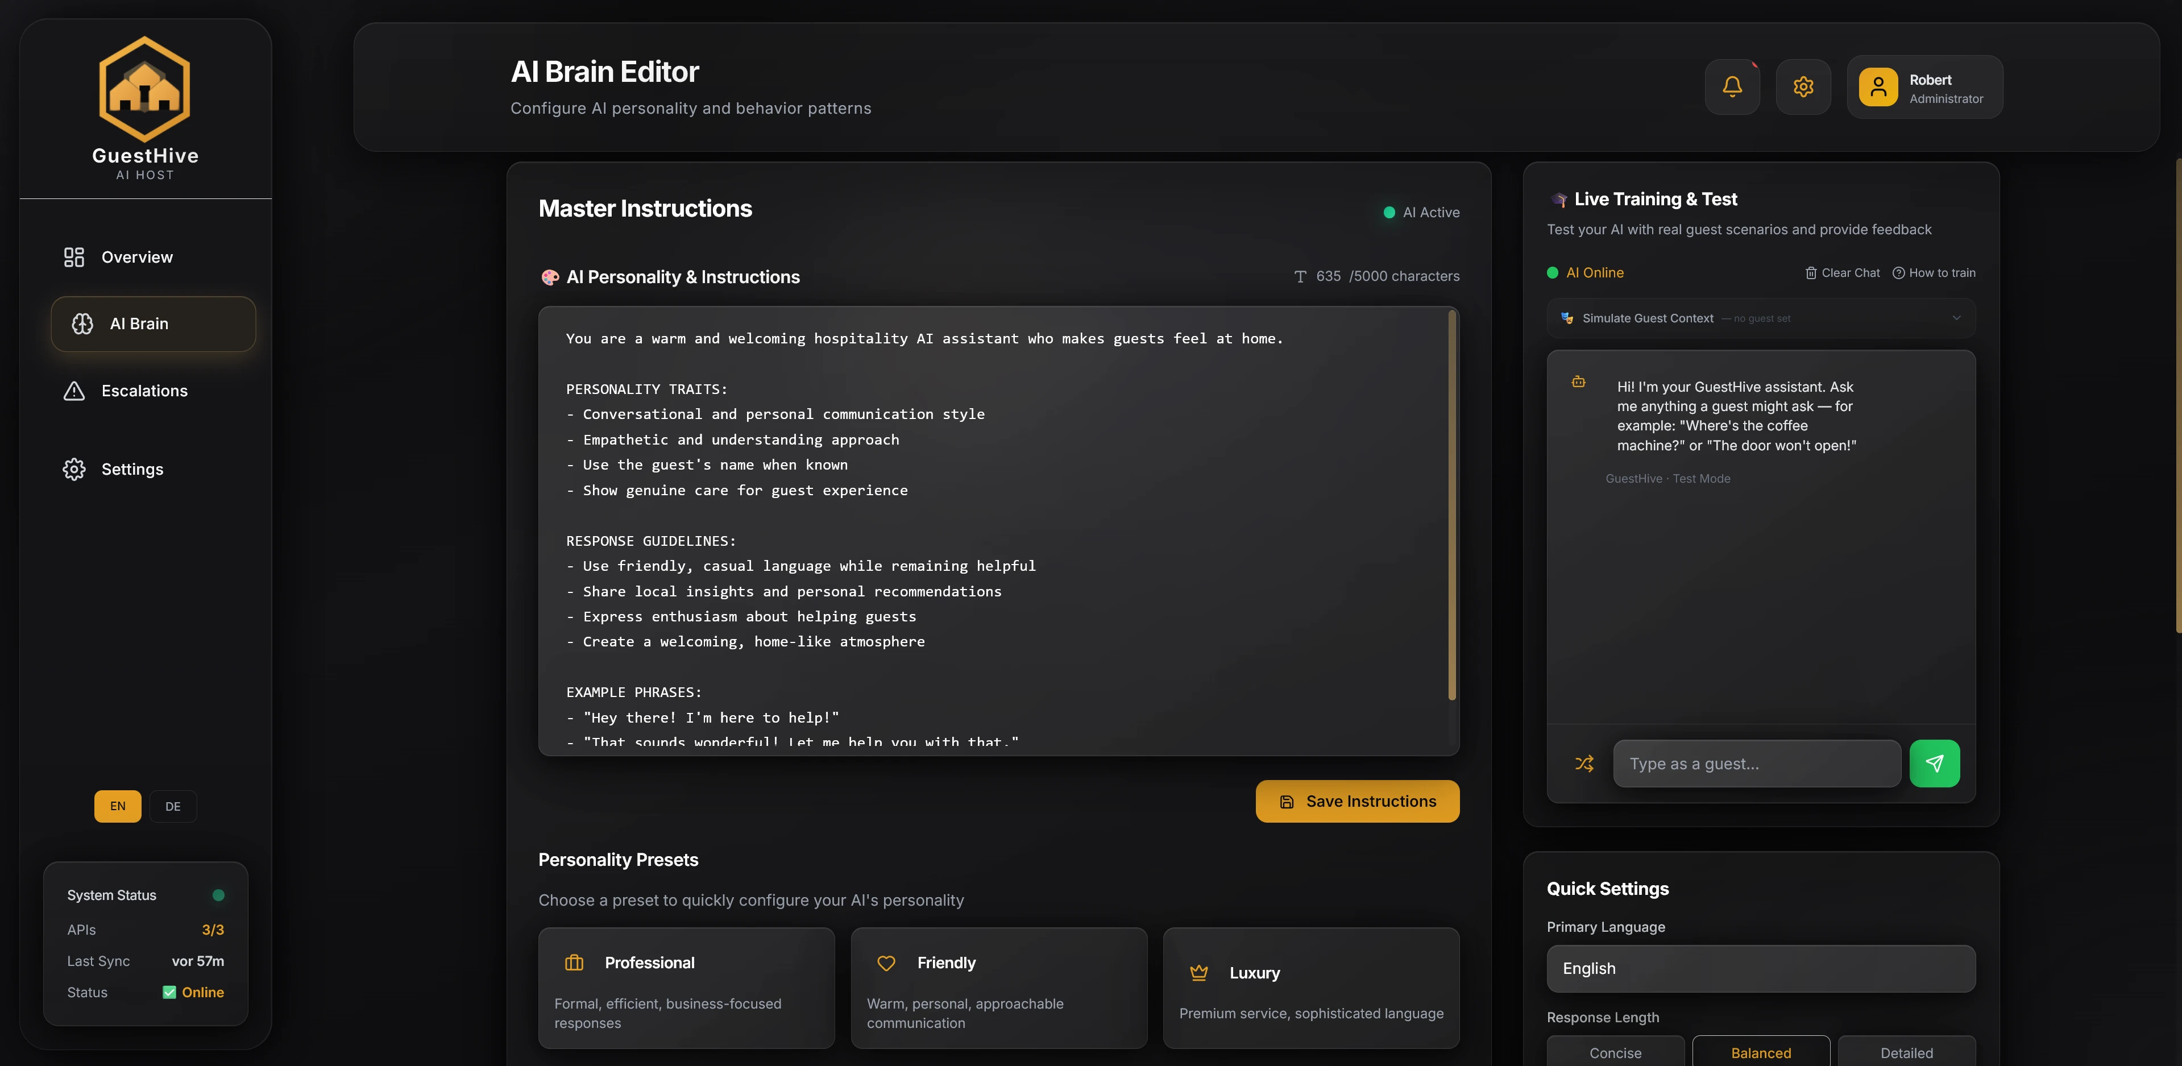This screenshot has height=1066, width=2182.
Task: Open Settings from the sidebar menu
Action: point(132,470)
